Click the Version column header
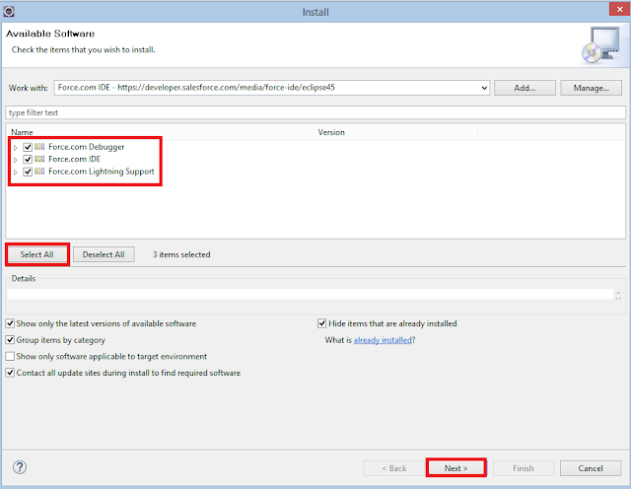Image resolution: width=631 pixels, height=489 pixels. click(395, 132)
